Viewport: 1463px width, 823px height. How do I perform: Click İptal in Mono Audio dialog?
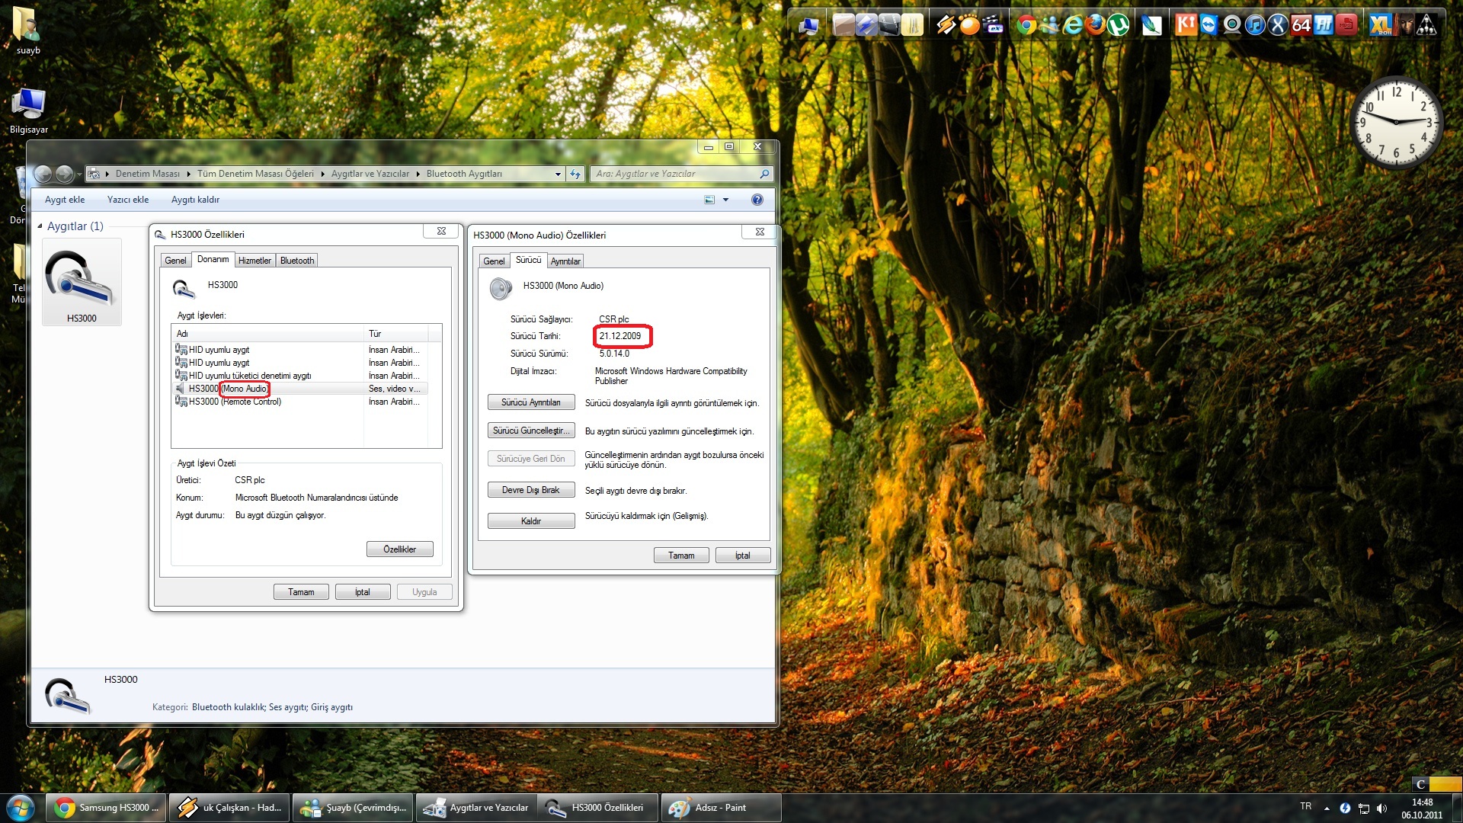(743, 556)
